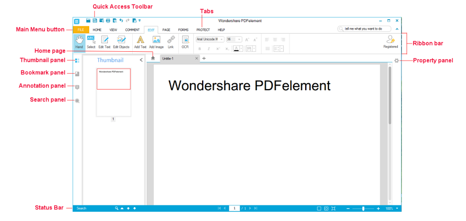Click the status bar magnifier search icon
The width and height of the screenshot is (466, 221).
tap(117, 209)
